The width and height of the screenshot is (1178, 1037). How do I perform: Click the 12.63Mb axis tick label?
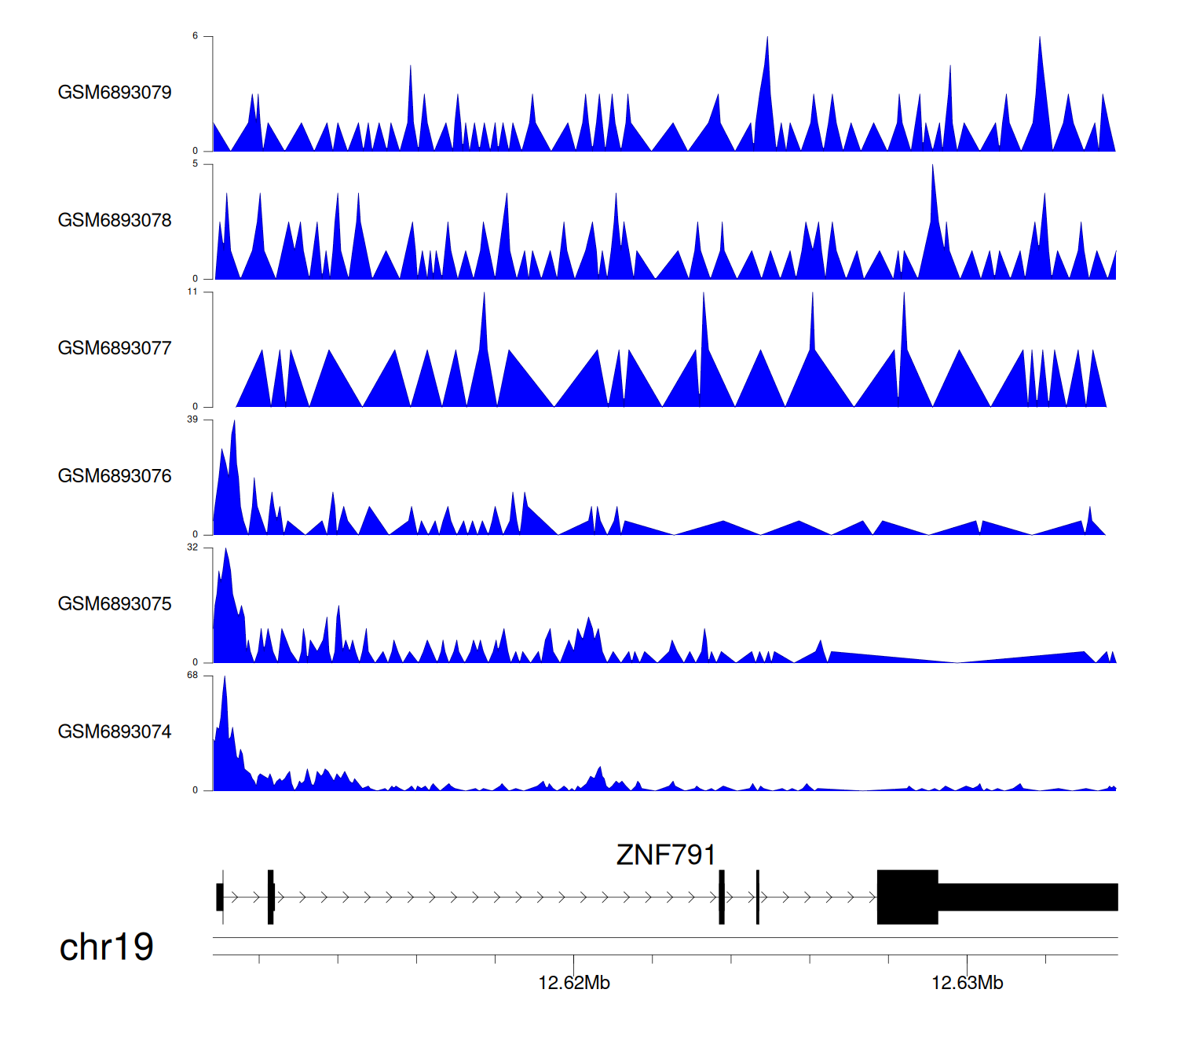tap(967, 983)
